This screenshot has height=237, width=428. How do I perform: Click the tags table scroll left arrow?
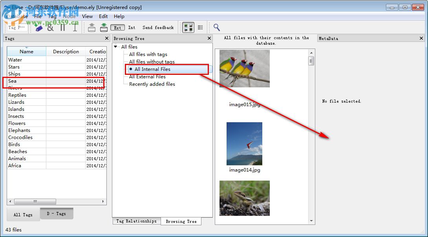tap(10, 202)
